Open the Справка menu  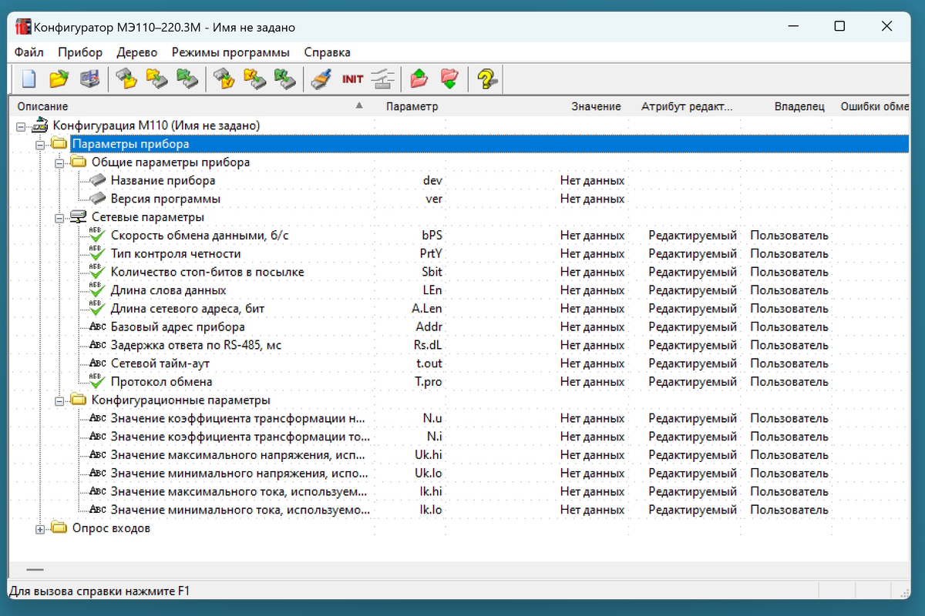pyautogui.click(x=328, y=52)
